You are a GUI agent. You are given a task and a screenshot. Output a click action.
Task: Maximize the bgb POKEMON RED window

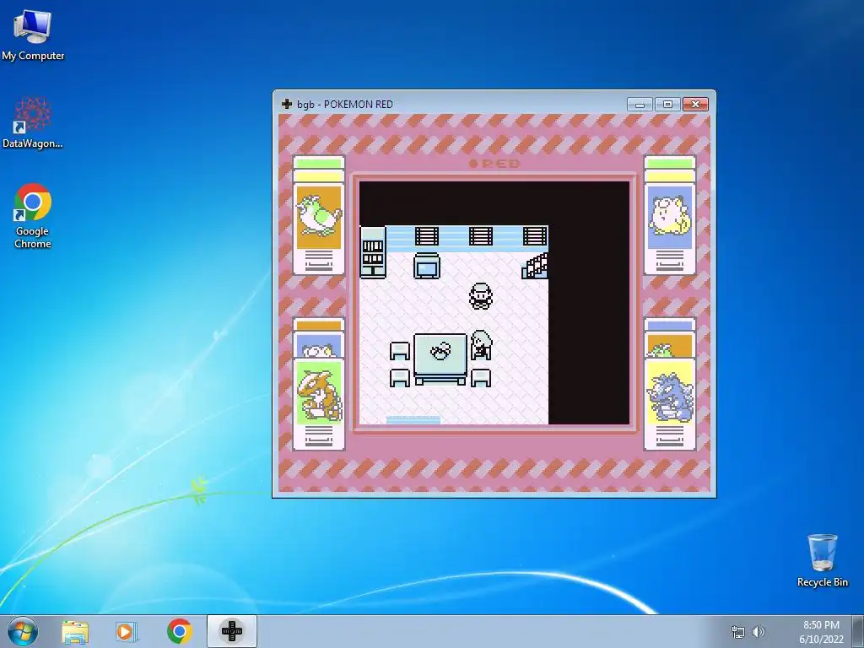pos(667,104)
